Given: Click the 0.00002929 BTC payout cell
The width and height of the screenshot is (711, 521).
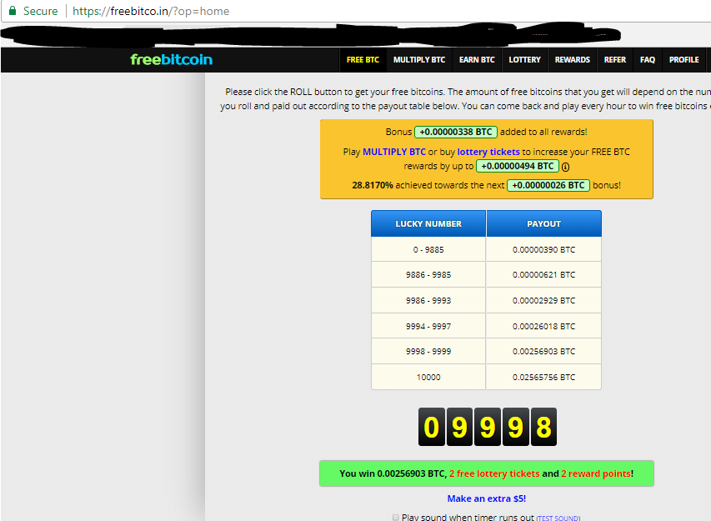Looking at the screenshot, I should [x=543, y=301].
